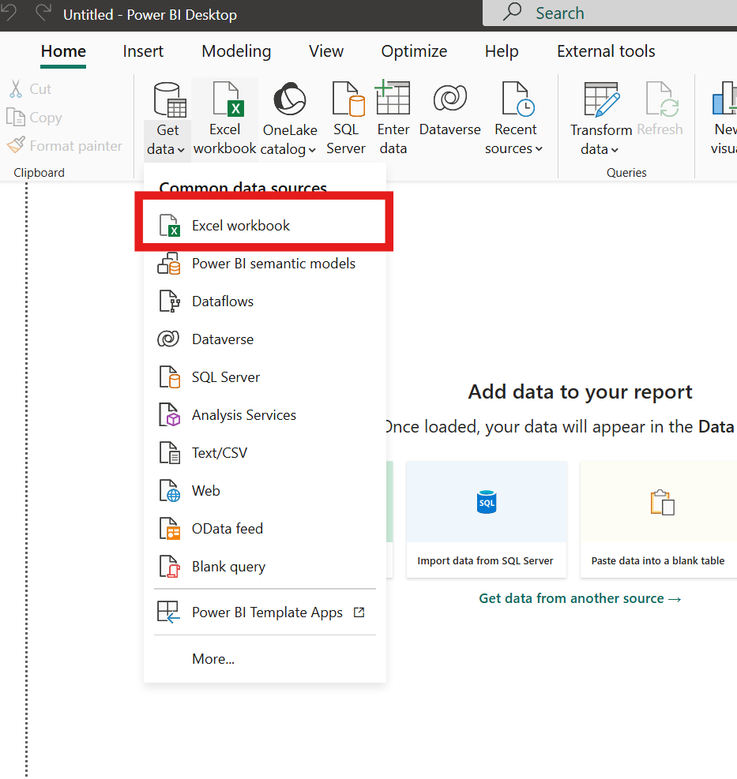Open the Help ribbon tab
This screenshot has width=737, height=779.
click(502, 51)
